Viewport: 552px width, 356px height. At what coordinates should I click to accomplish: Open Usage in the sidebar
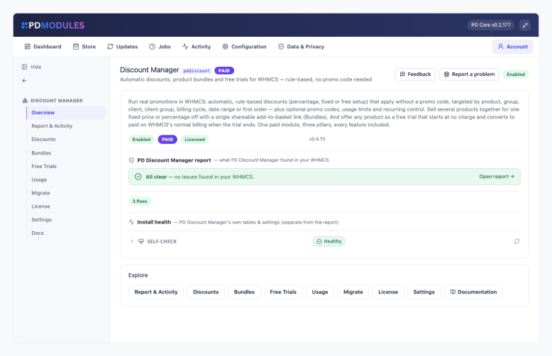click(x=66, y=179)
